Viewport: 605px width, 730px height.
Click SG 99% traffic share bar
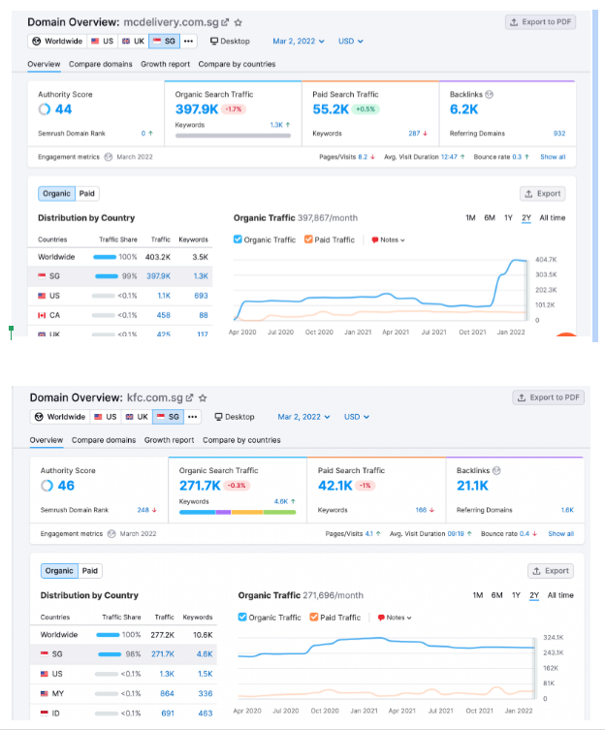pyautogui.click(x=107, y=276)
